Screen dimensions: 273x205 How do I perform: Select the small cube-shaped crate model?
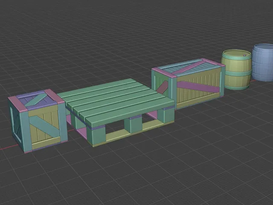38,121
